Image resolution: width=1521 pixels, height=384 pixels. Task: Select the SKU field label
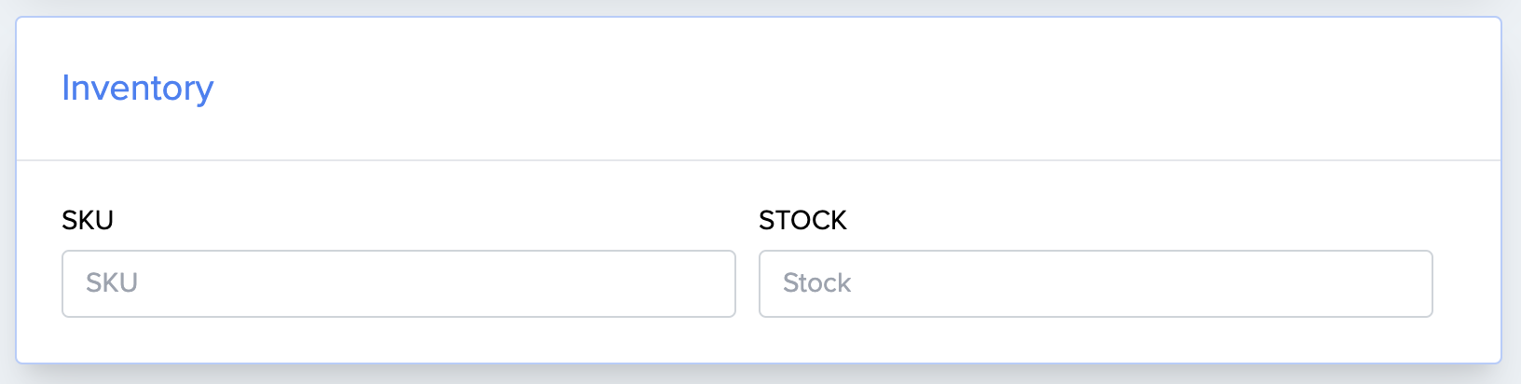88,221
